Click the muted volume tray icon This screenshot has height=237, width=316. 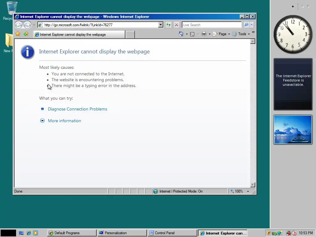[294, 233]
